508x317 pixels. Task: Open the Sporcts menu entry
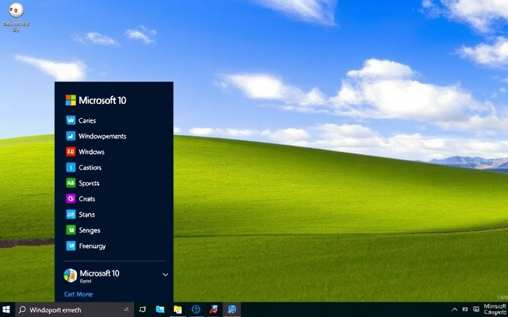89,183
